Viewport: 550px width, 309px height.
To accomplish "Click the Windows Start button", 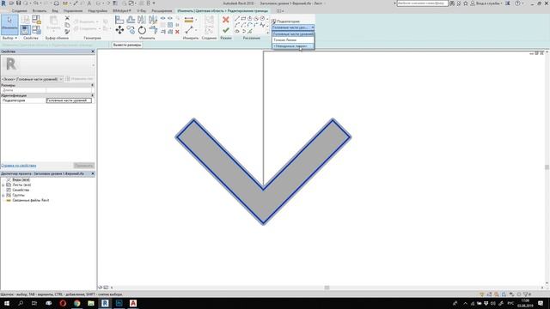I will pos(7,303).
